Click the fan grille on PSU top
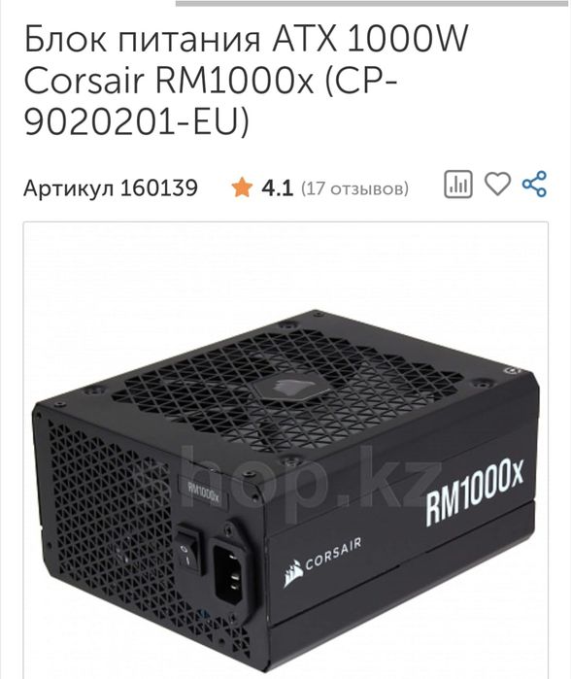This screenshot has height=679, width=571. click(287, 388)
